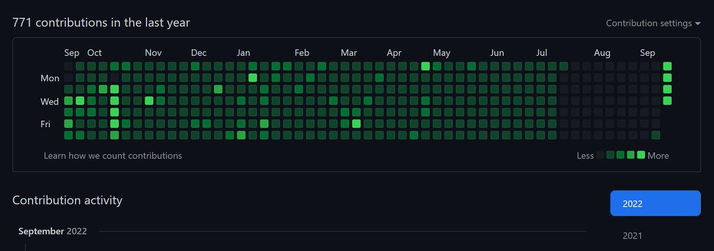Click the 'More' legend label
This screenshot has height=251, width=714.
658,155
